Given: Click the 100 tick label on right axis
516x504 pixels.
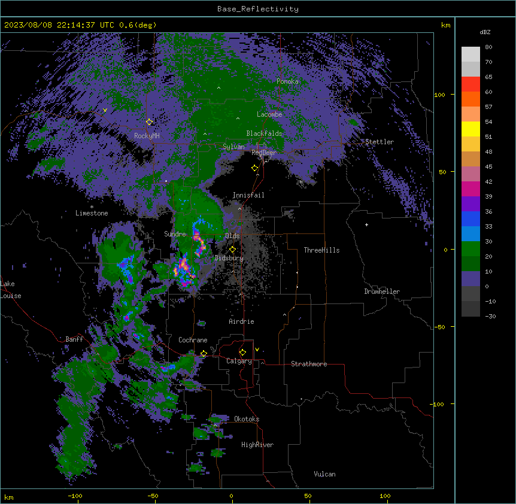Looking at the screenshot, I should tap(439, 95).
